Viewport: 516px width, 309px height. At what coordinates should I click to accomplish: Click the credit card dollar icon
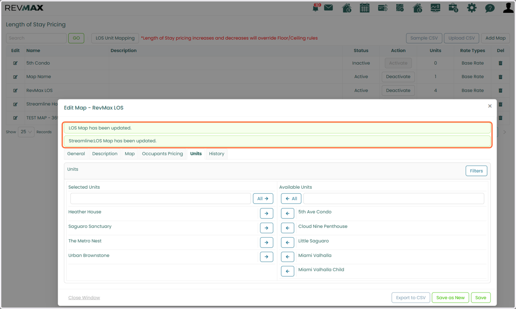[x=383, y=8]
